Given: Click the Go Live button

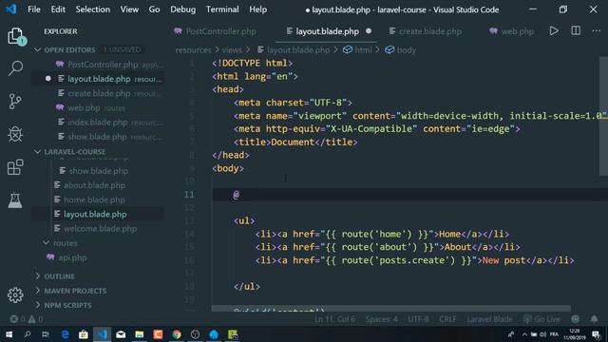Looking at the screenshot, I should tap(541, 319).
